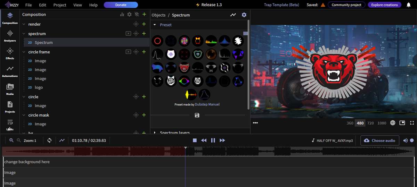This screenshot has width=417, height=187.
Task: Open the Automations sidebar panel
Action: click(x=10, y=71)
